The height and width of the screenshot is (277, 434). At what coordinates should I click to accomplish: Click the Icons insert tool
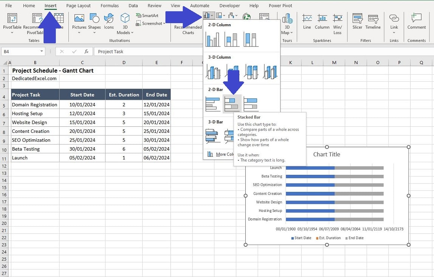[108, 23]
